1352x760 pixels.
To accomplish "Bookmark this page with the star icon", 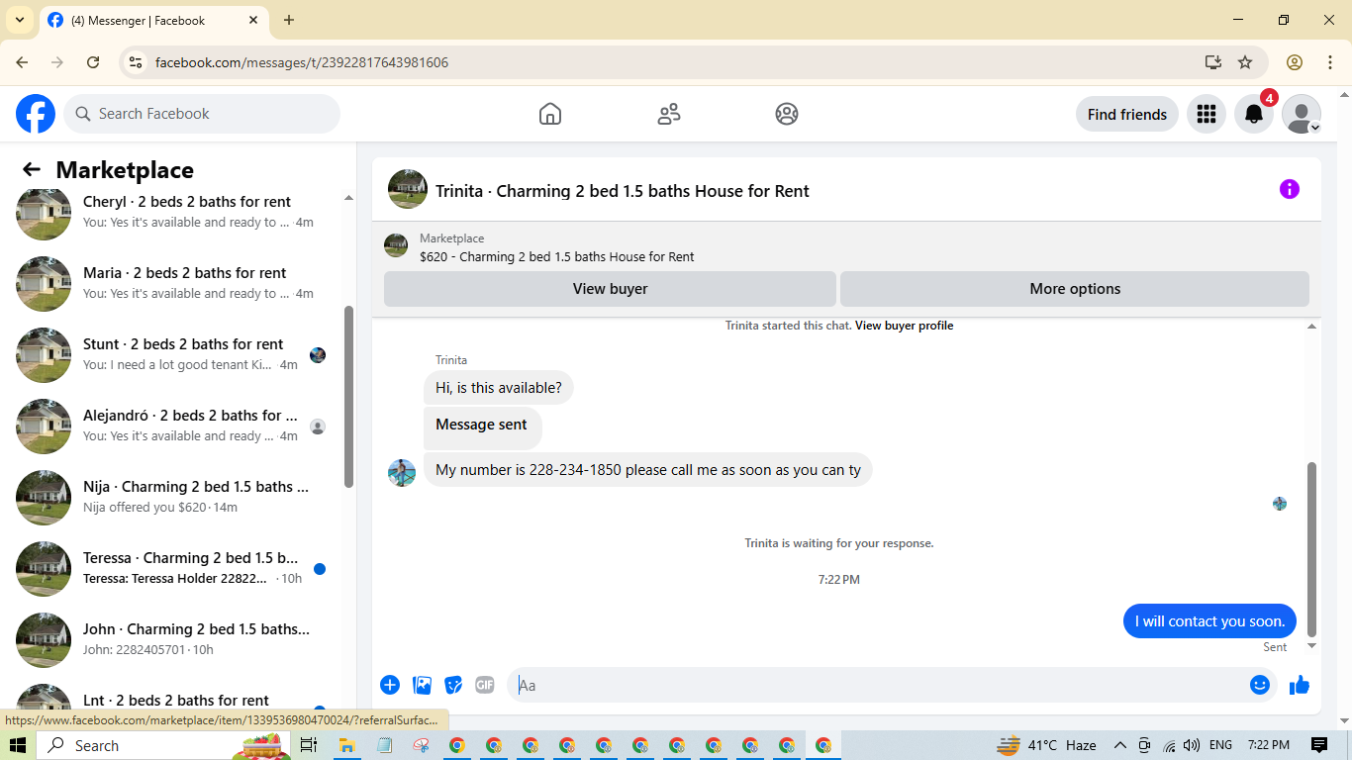I will [1245, 62].
